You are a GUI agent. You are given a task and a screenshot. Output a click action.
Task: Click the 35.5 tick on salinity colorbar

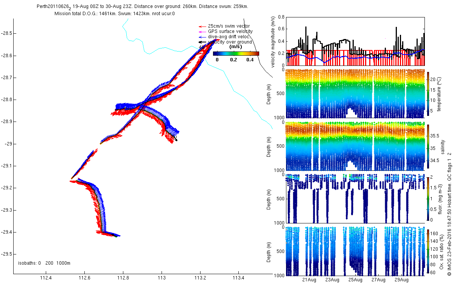pos(435,136)
